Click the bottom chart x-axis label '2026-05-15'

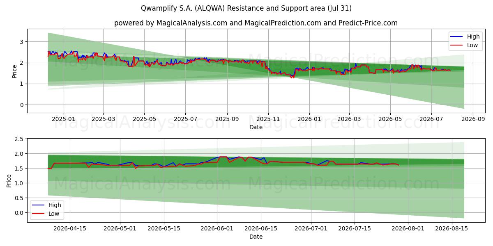coord(164,228)
